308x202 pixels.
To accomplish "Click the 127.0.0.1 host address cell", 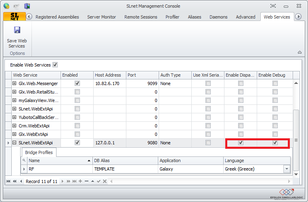I will click(x=110, y=143).
